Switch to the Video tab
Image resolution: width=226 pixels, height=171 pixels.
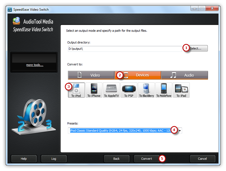pos(91,75)
